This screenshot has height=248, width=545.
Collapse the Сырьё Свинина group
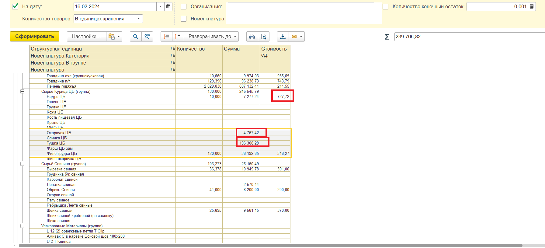click(x=22, y=164)
